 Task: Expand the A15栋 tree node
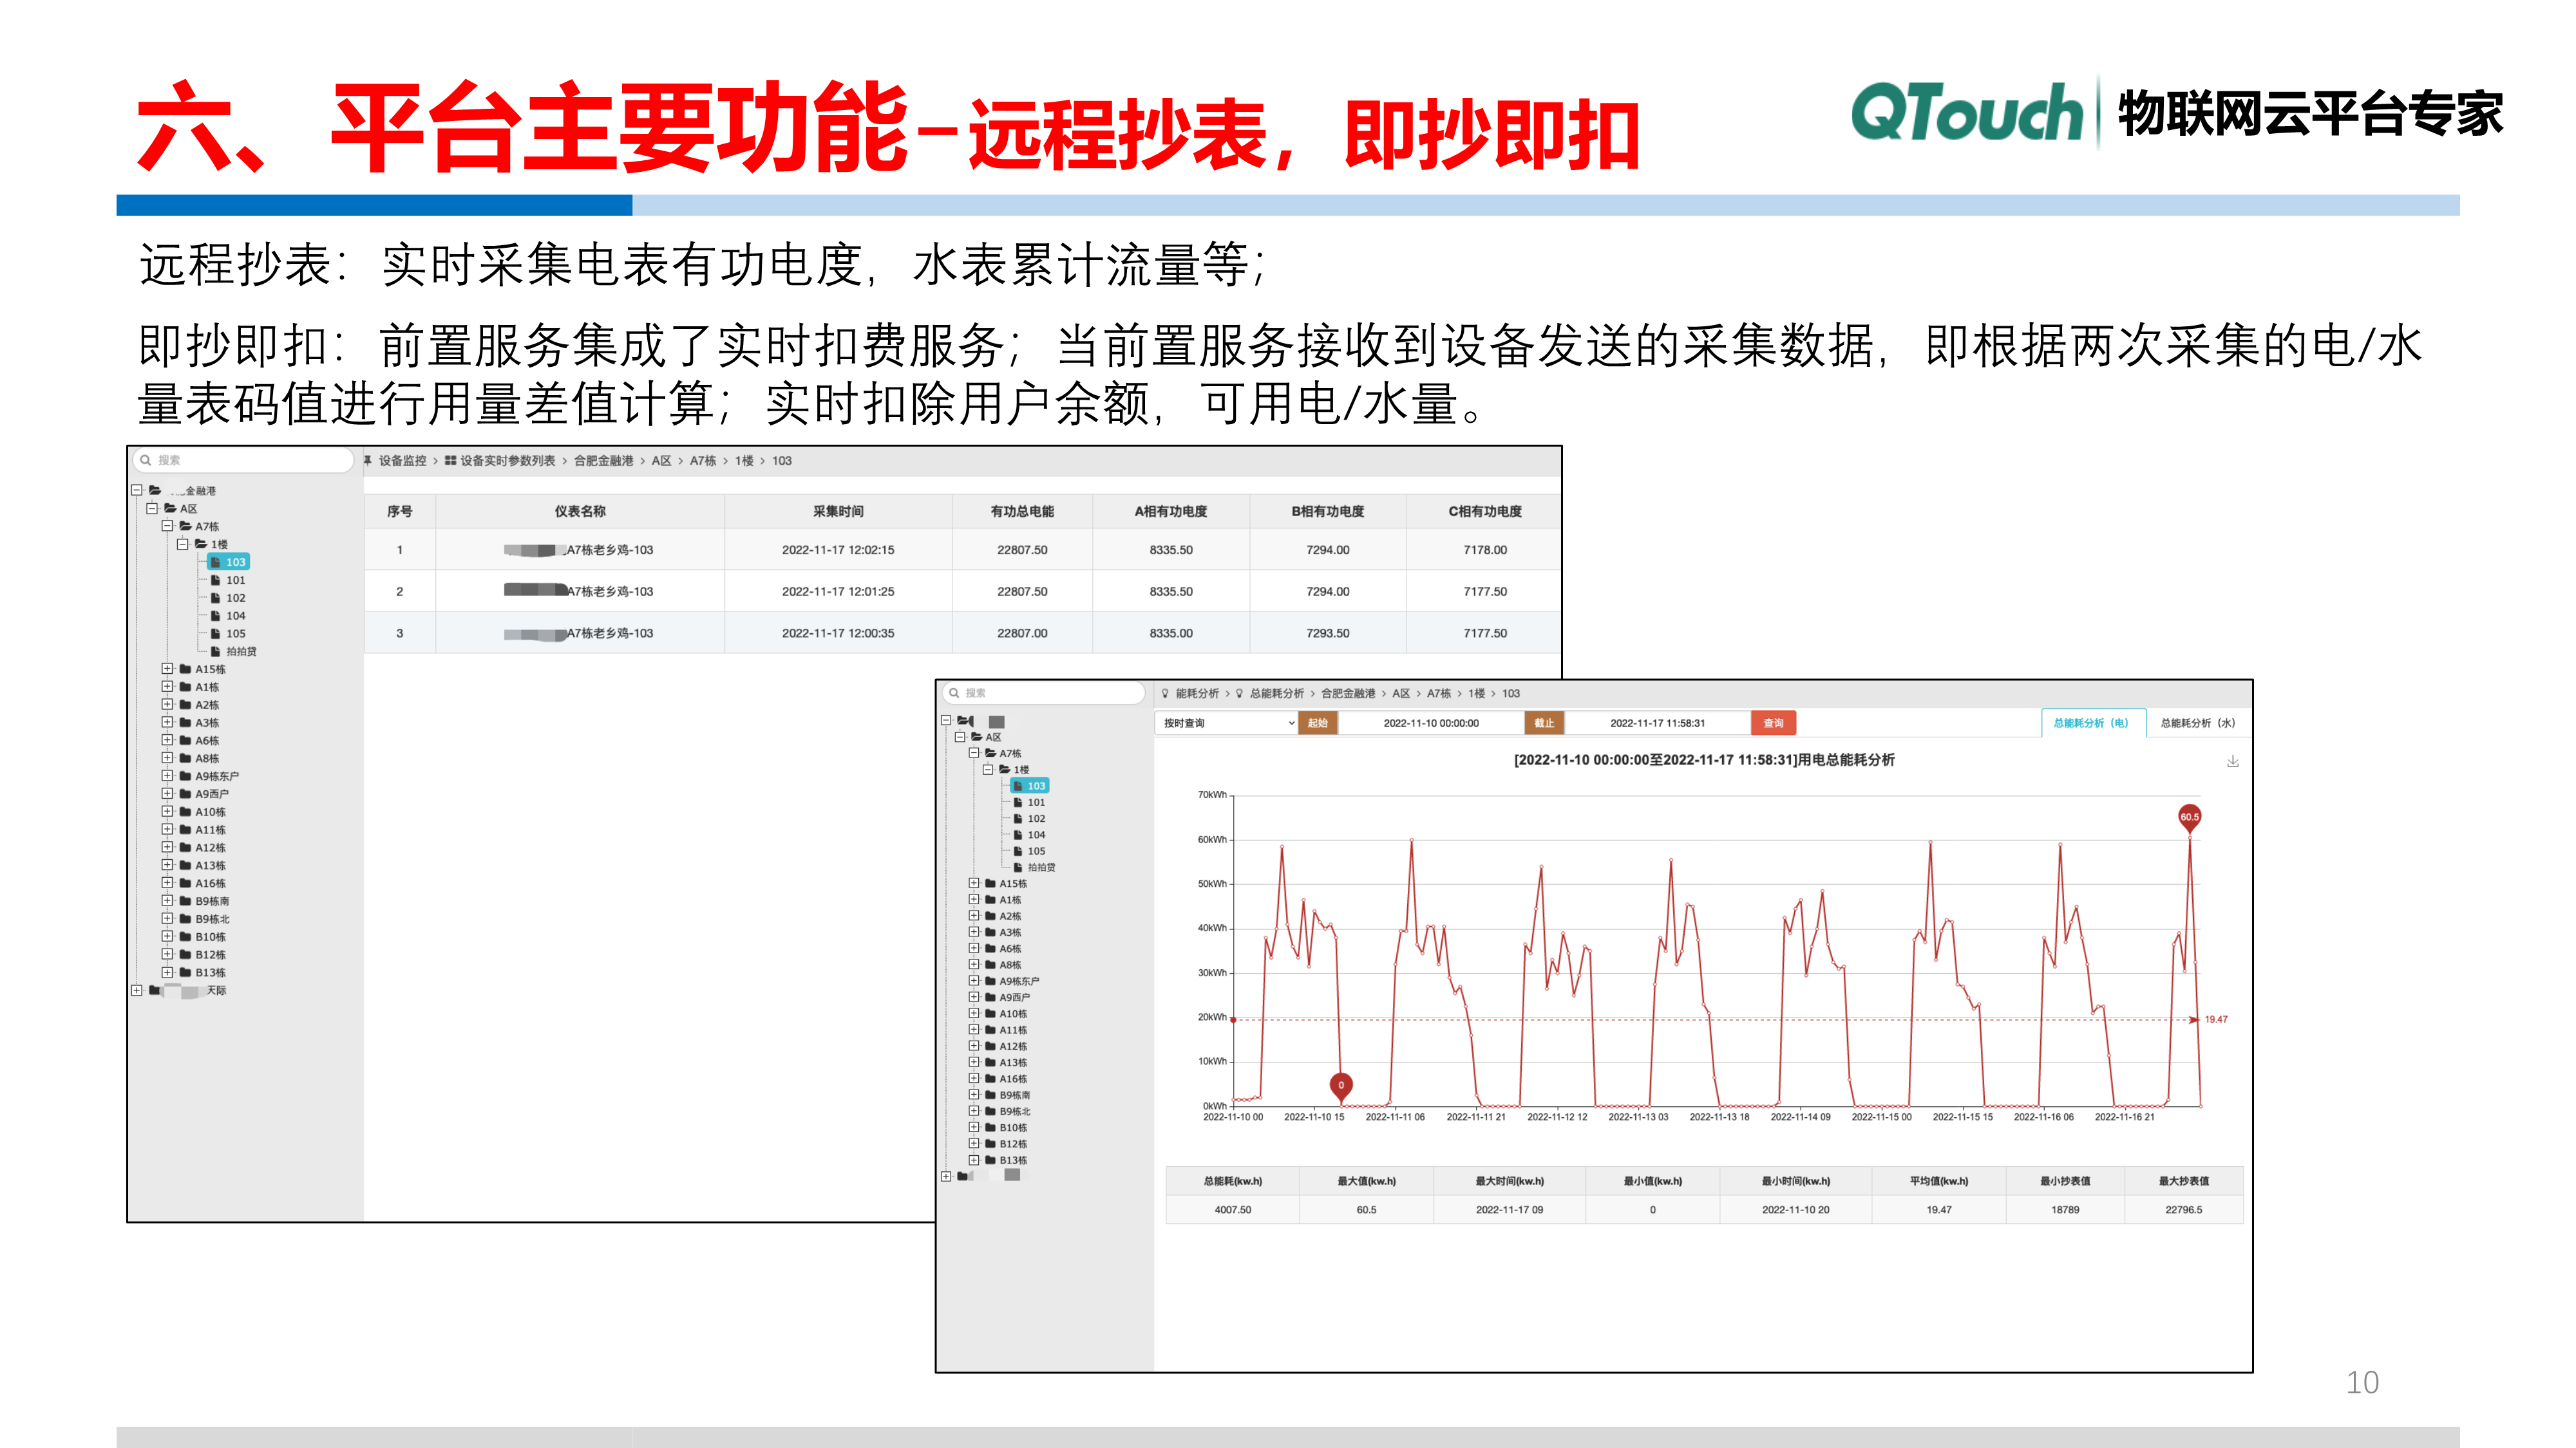click(x=168, y=669)
